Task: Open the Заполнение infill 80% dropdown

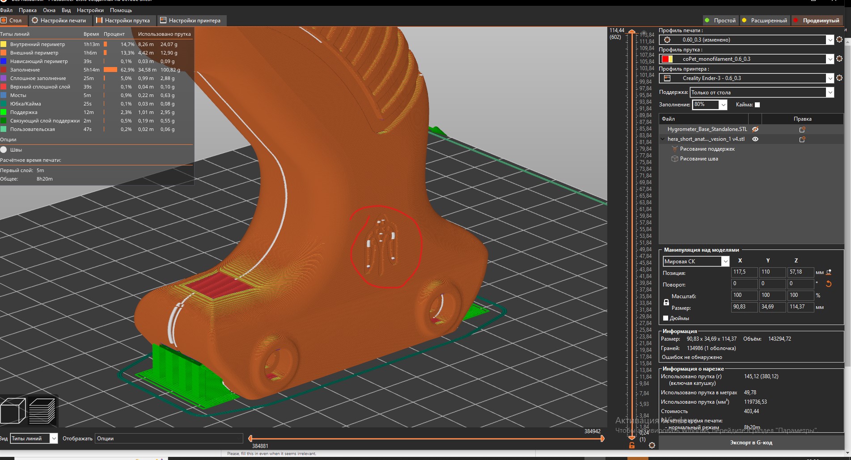Action: coord(710,105)
